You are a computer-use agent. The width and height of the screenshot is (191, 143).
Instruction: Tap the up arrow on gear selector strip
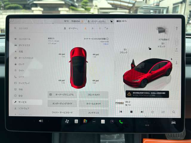point(177,29)
